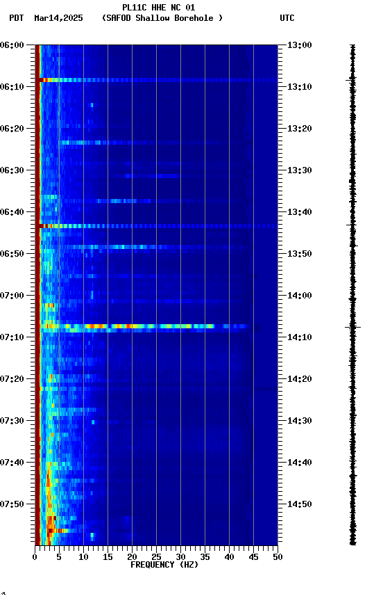Click the 13:50 UTC time label

(x=300, y=254)
